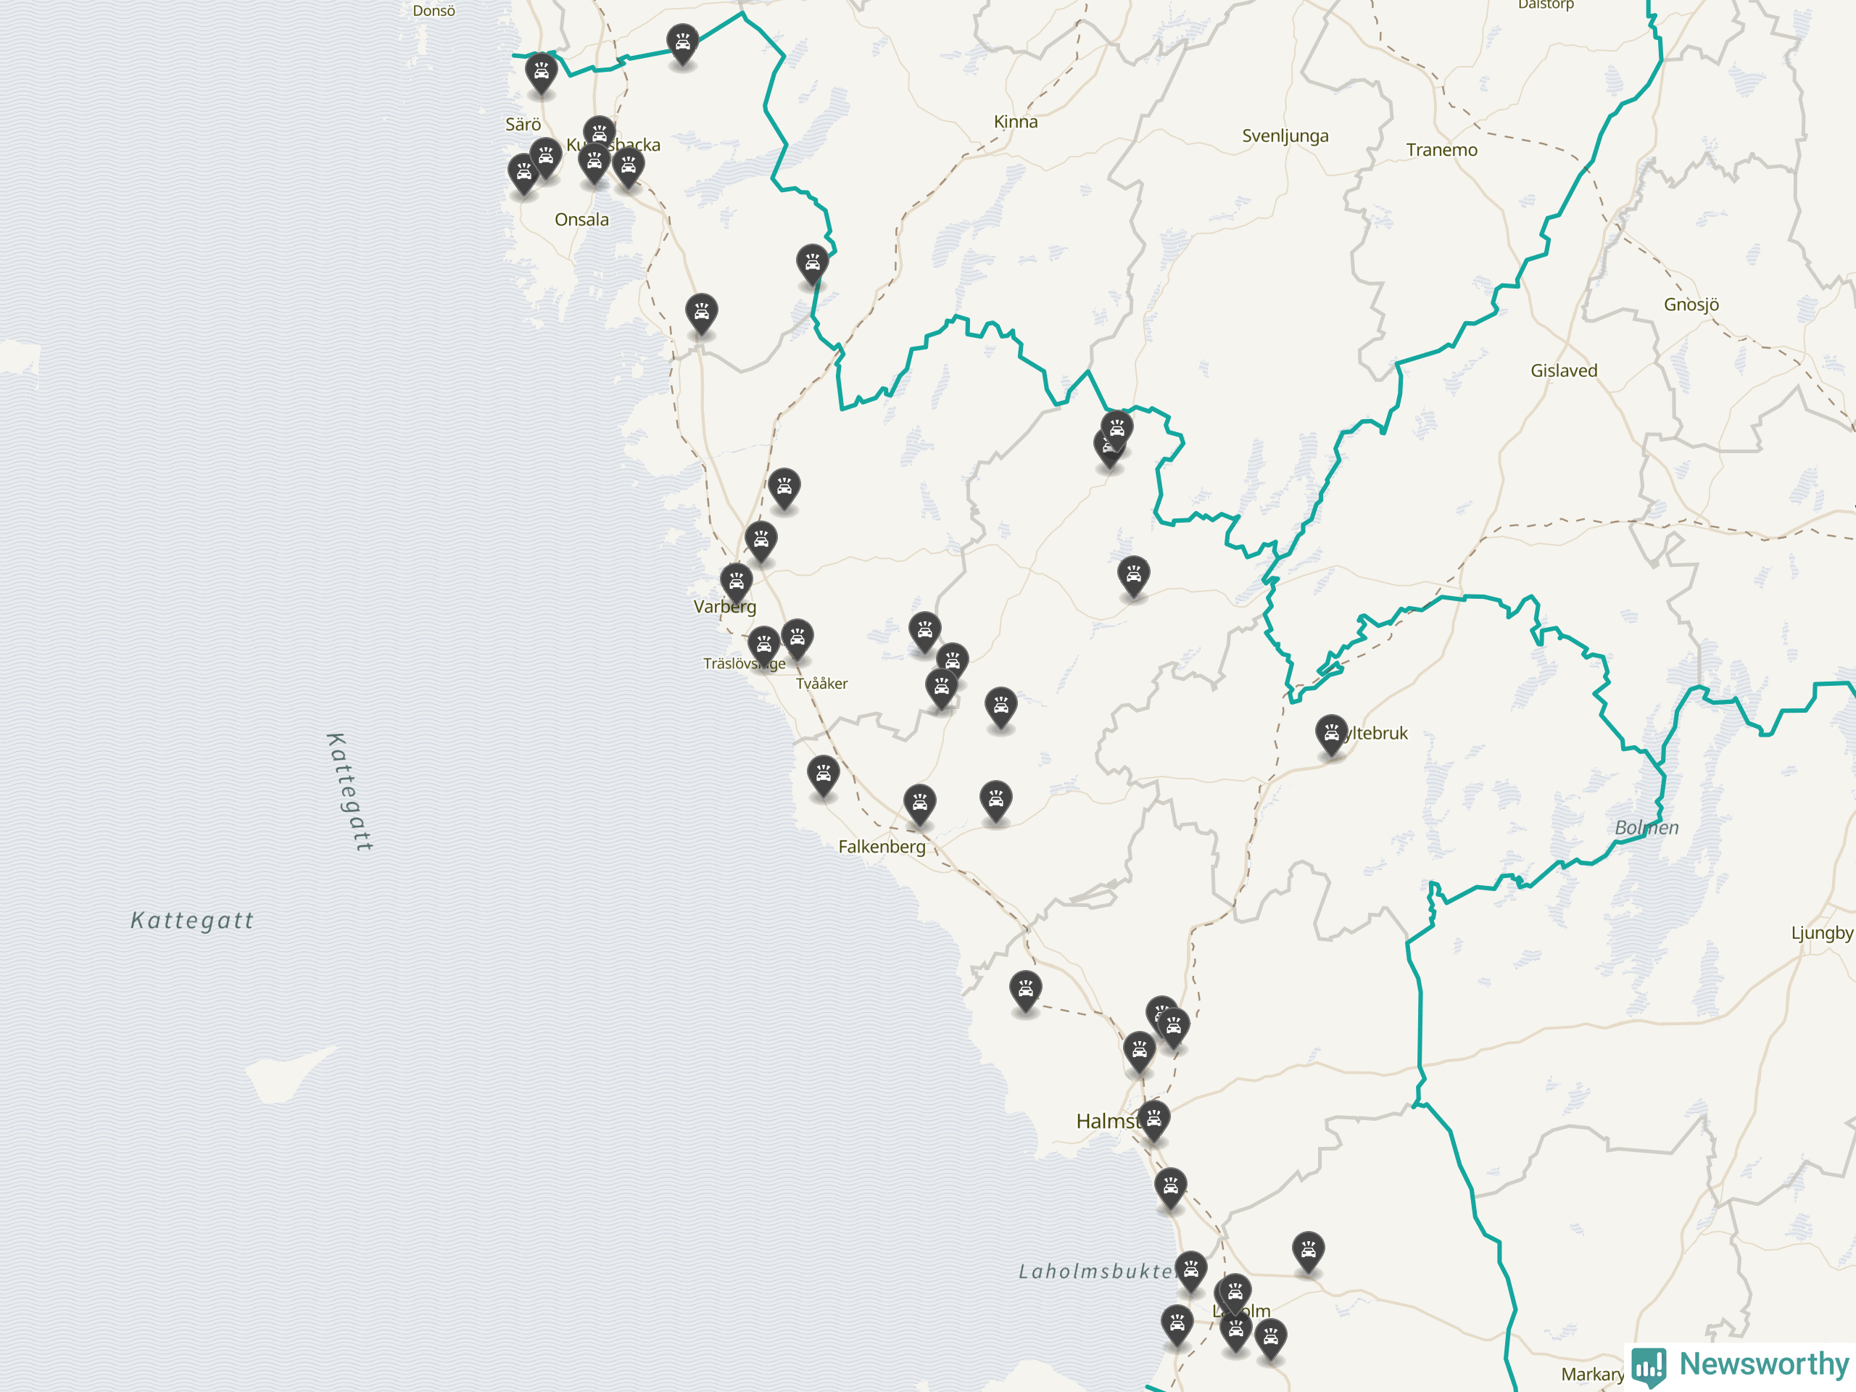The height and width of the screenshot is (1392, 1856).
Task: Select the top car marker on northern border
Action: point(682,44)
